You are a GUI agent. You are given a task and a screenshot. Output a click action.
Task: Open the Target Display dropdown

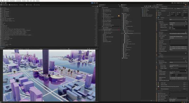pyautogui.click(x=178, y=73)
